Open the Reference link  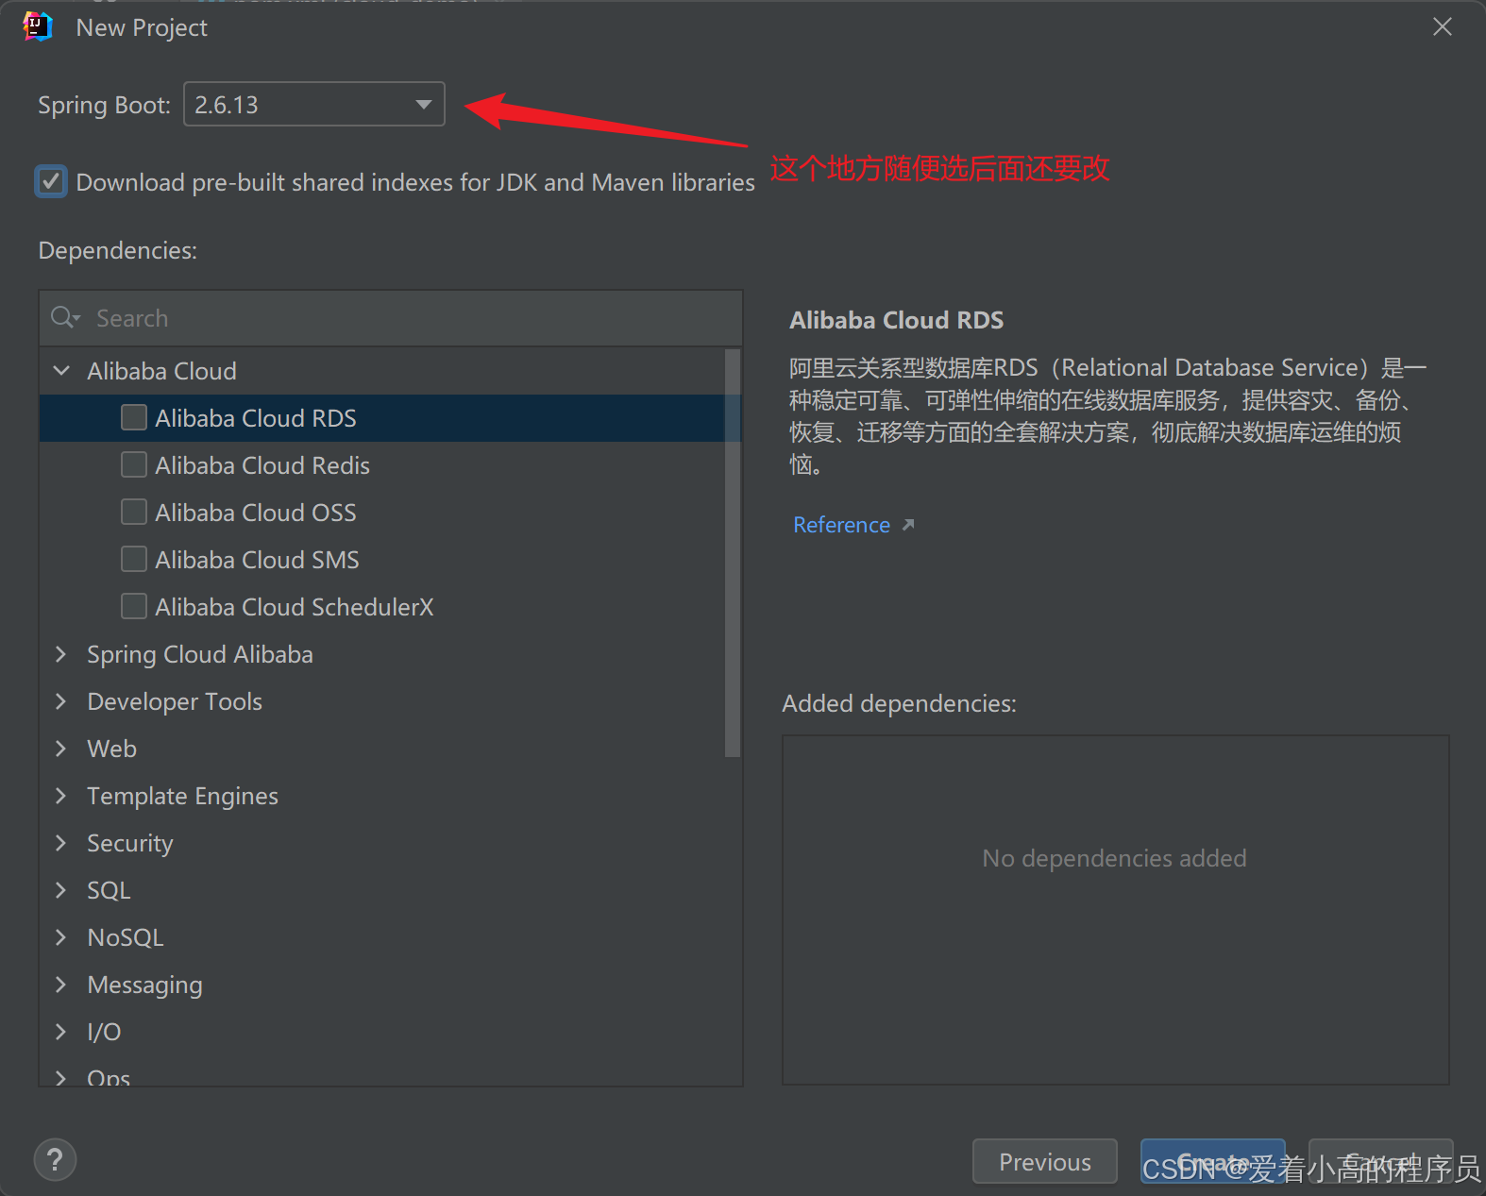[x=841, y=525]
